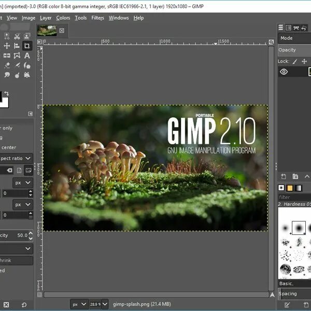Swap foreground and background colors

[6, 93]
